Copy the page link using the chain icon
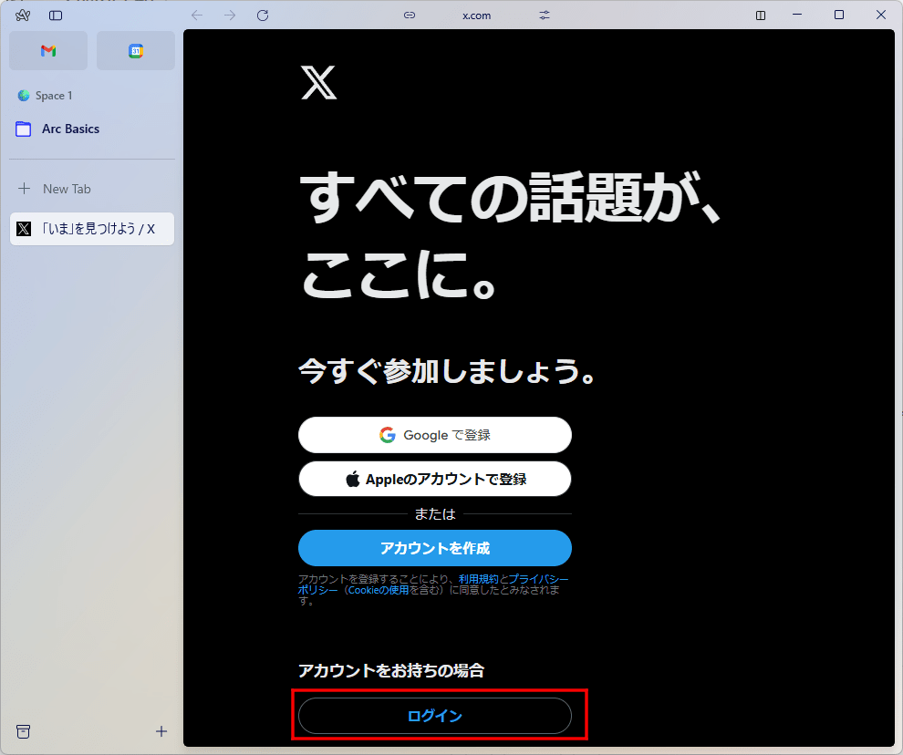The image size is (903, 755). [x=409, y=15]
